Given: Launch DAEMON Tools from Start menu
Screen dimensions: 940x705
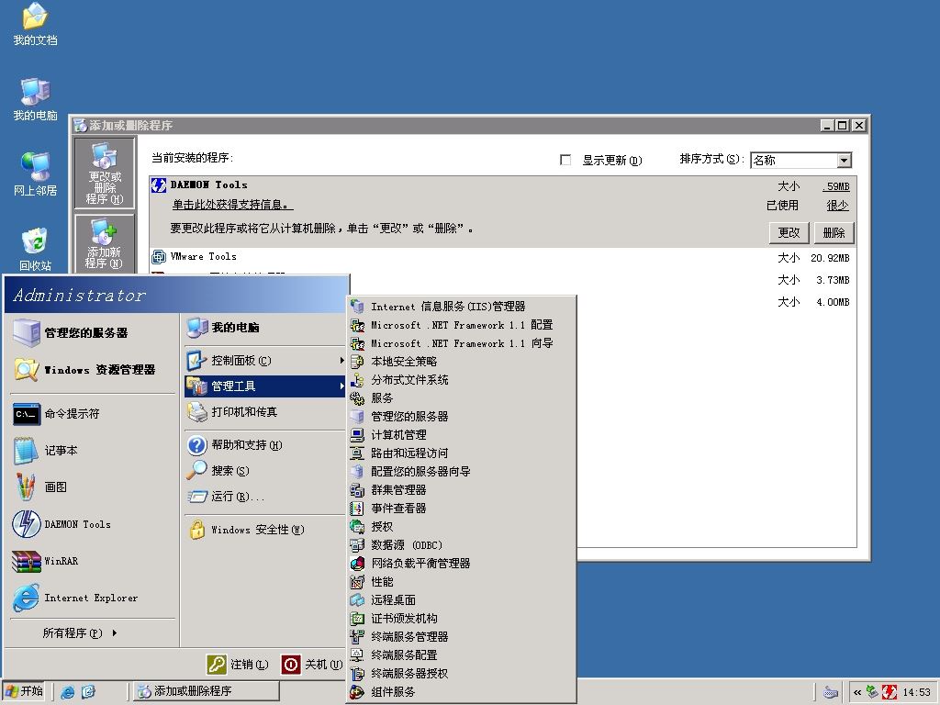Looking at the screenshot, I should [x=93, y=524].
